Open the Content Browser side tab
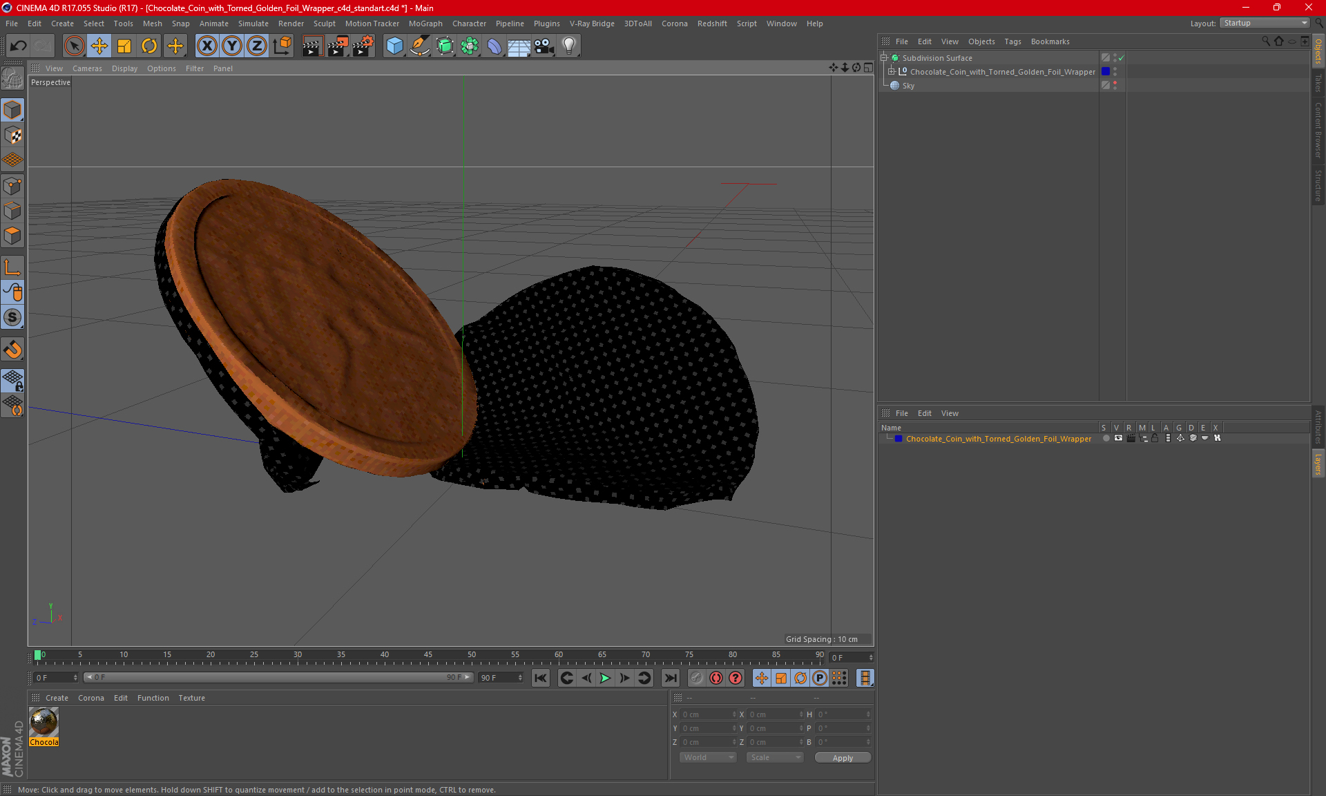This screenshot has width=1326, height=796. [1318, 130]
